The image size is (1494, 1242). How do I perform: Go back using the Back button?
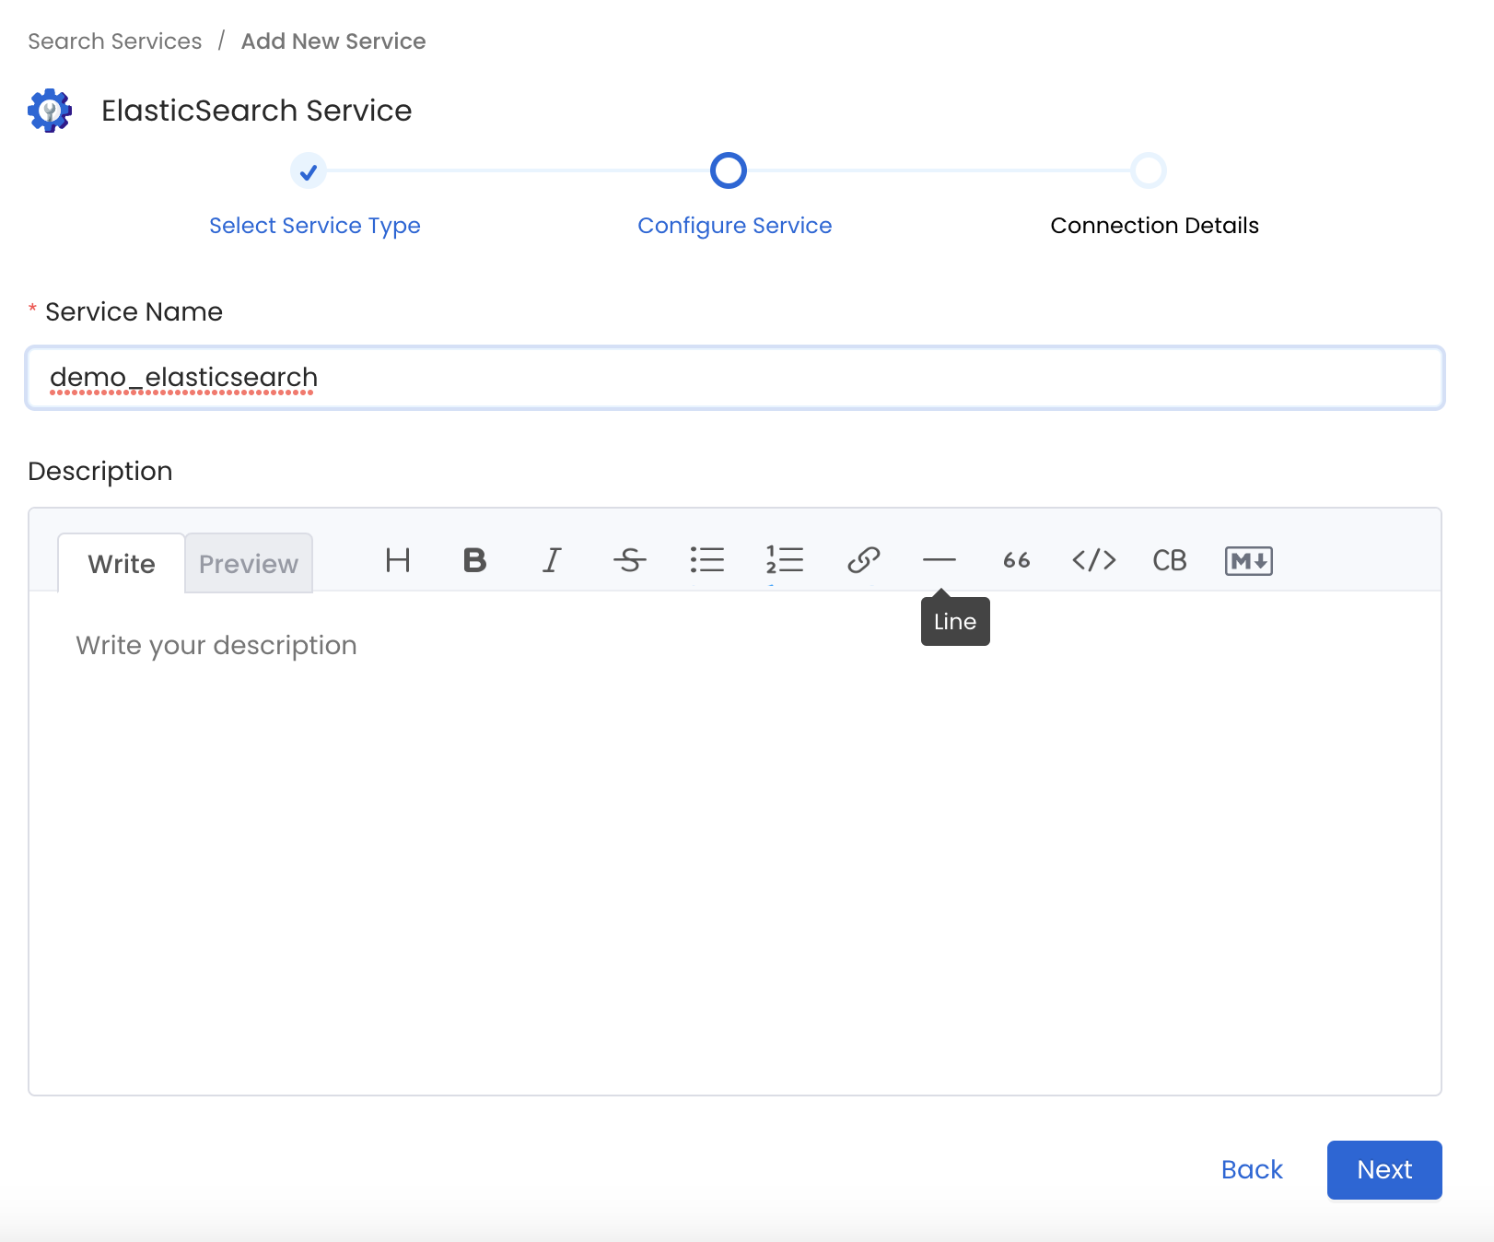pyautogui.click(x=1252, y=1169)
